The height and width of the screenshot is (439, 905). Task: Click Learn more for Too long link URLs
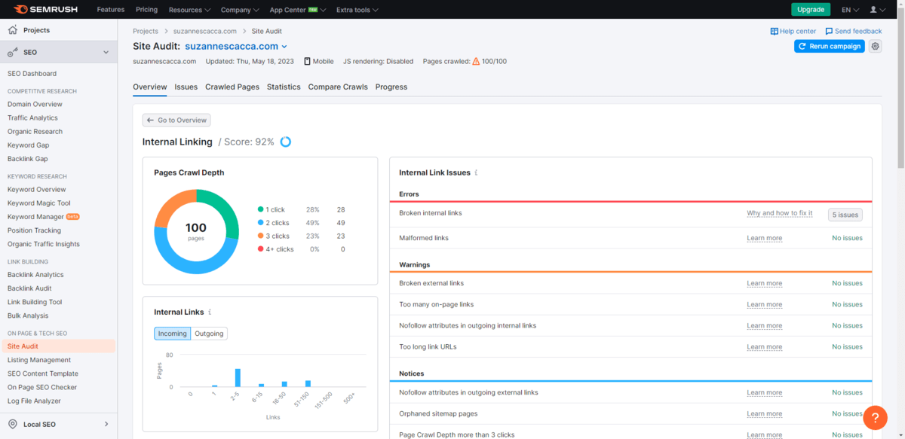(764, 347)
